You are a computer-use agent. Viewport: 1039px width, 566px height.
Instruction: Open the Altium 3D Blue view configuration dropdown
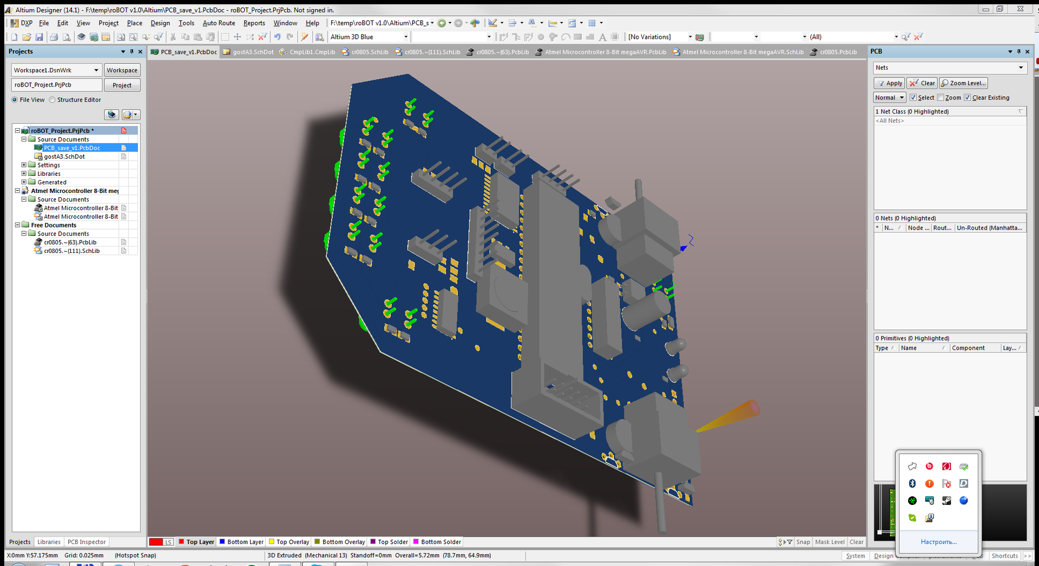[x=406, y=37]
